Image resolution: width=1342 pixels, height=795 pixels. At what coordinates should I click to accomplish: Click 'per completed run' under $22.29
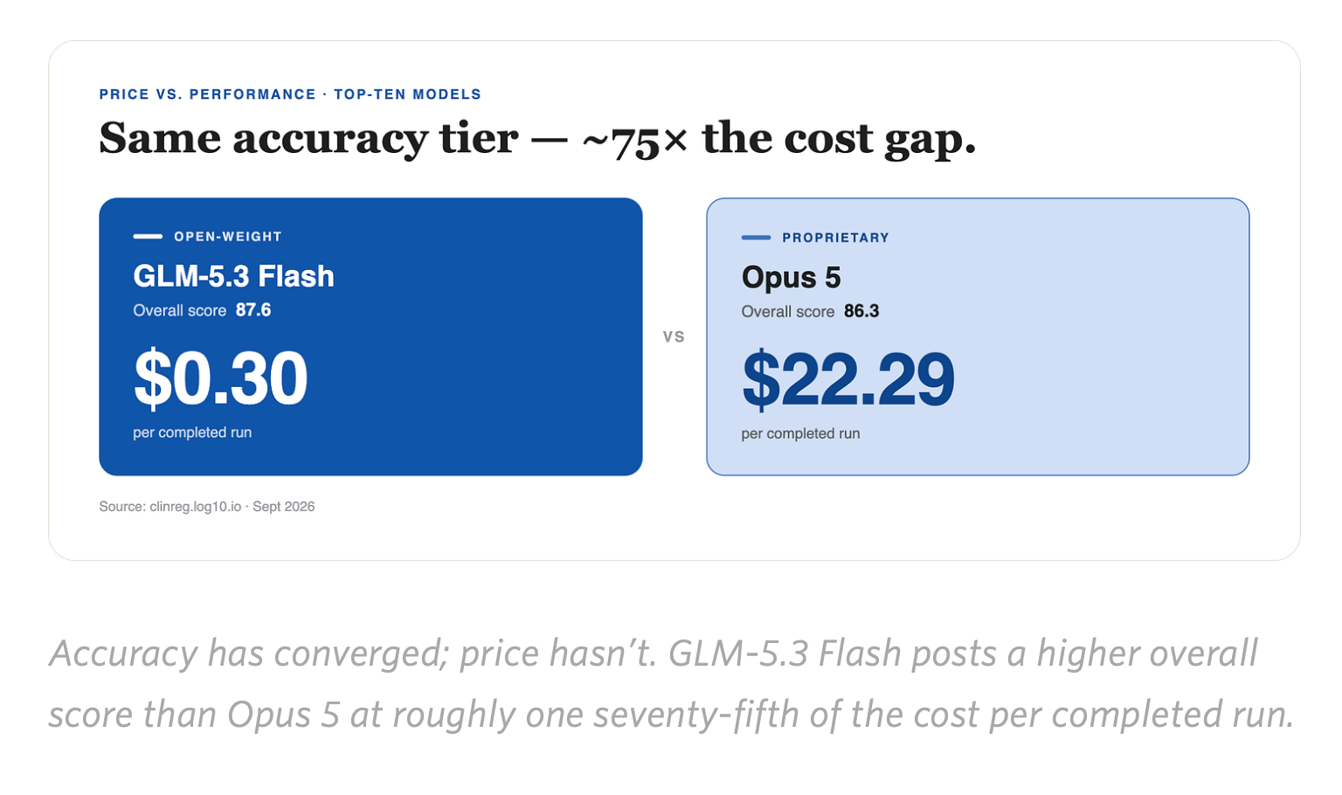800,433
